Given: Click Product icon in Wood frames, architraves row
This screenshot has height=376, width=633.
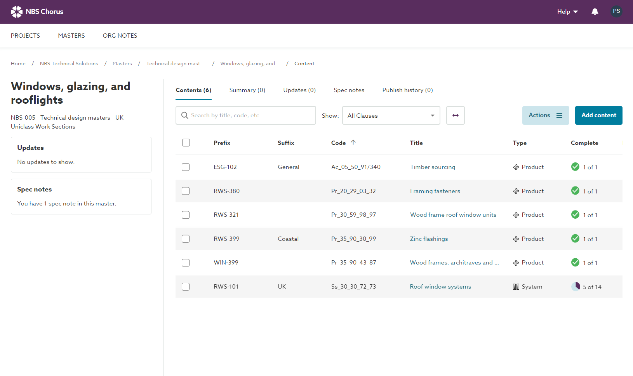Looking at the screenshot, I should pos(516,263).
